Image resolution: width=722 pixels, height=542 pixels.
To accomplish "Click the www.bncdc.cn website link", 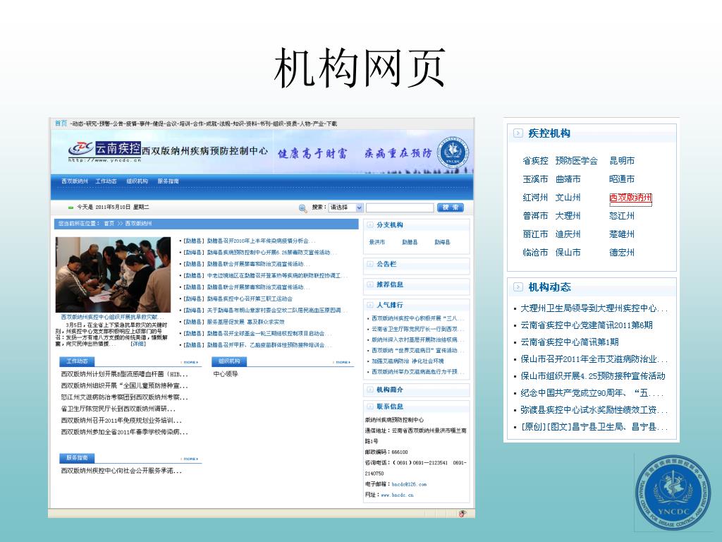I will point(397,495).
